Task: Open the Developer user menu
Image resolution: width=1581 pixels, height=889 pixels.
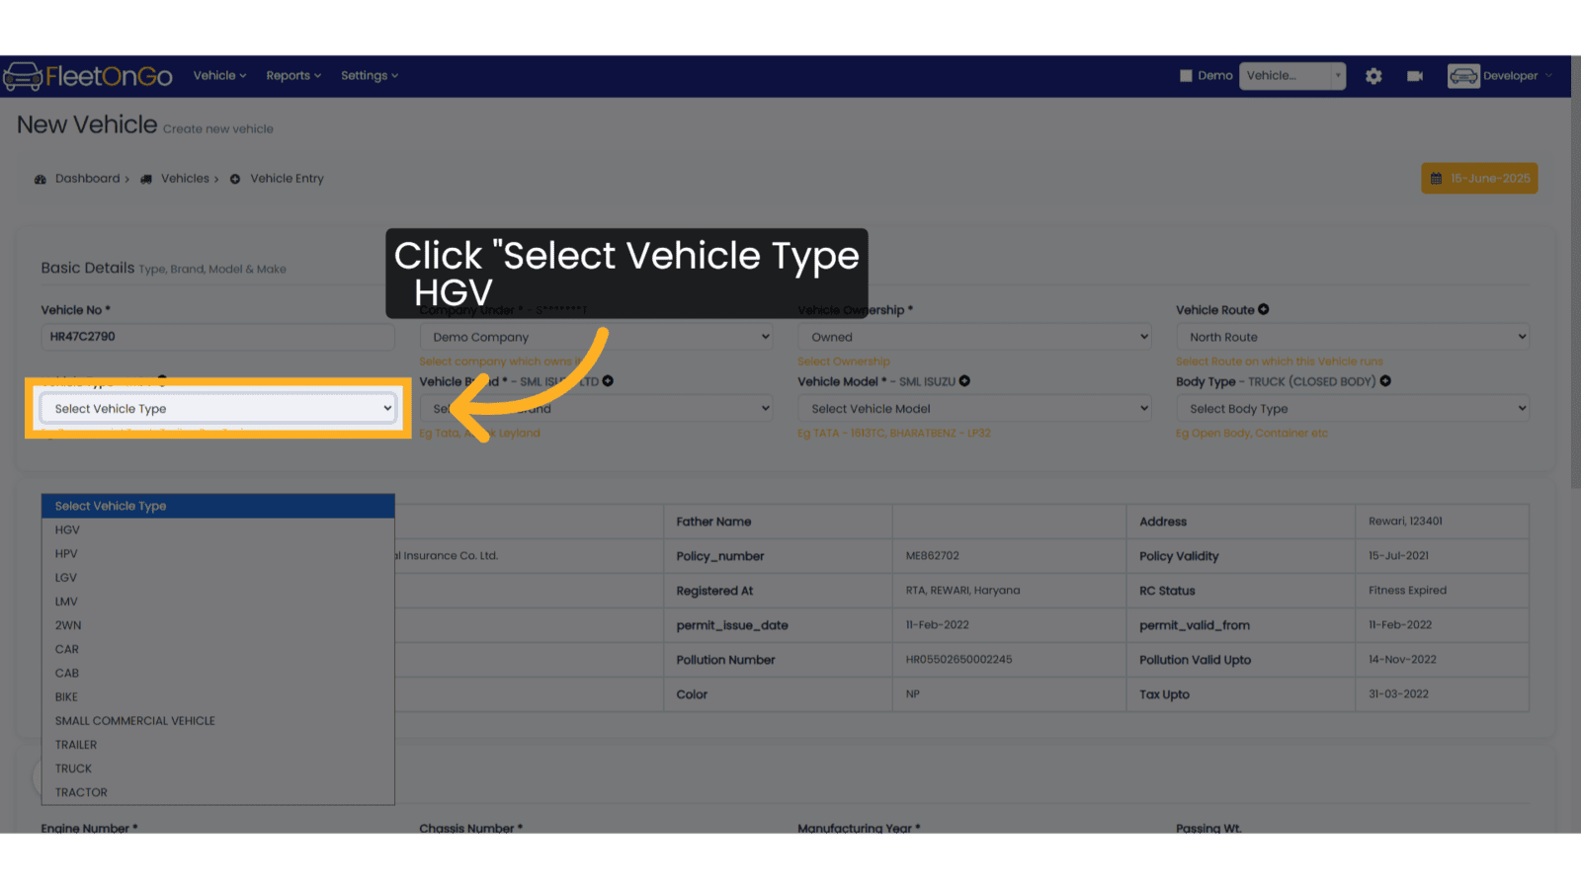Action: (1517, 76)
